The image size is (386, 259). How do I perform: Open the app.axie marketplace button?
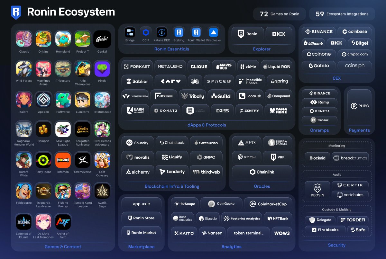(x=142, y=204)
